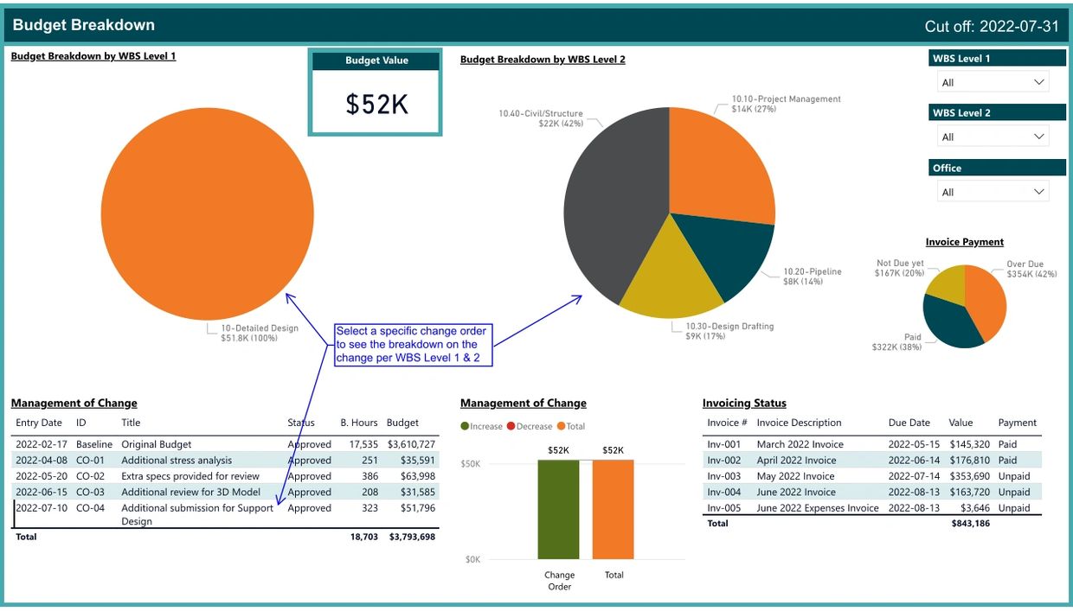Open the Office filter dropdown

click(993, 192)
